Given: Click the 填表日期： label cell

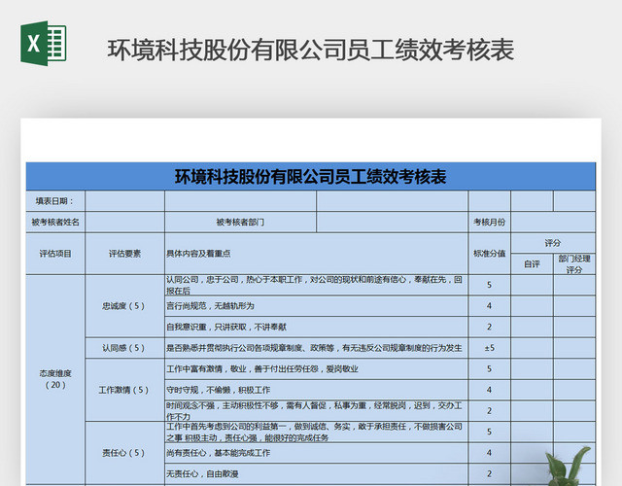Looking at the screenshot, I should (x=55, y=201).
